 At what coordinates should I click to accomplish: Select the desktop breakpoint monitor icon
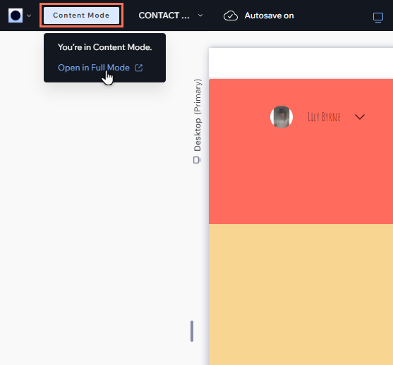(378, 18)
